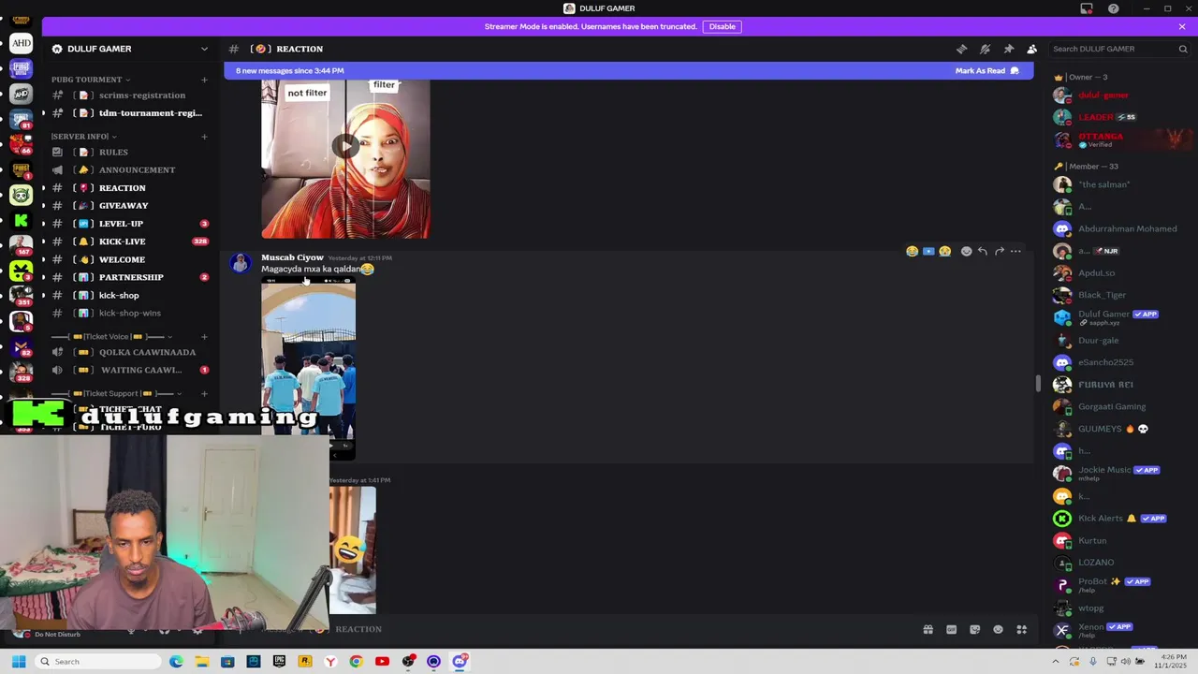Collapse the SERVER INFO category
Image resolution: width=1198 pixels, height=674 pixels.
[x=83, y=137]
